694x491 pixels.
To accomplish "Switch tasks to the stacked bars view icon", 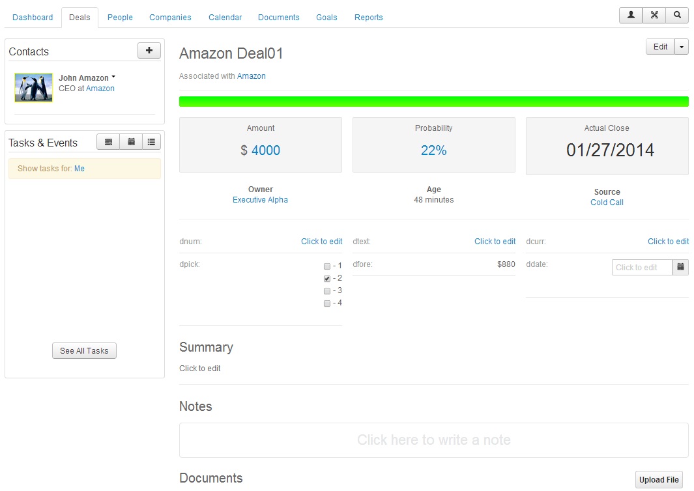I will (x=108, y=142).
